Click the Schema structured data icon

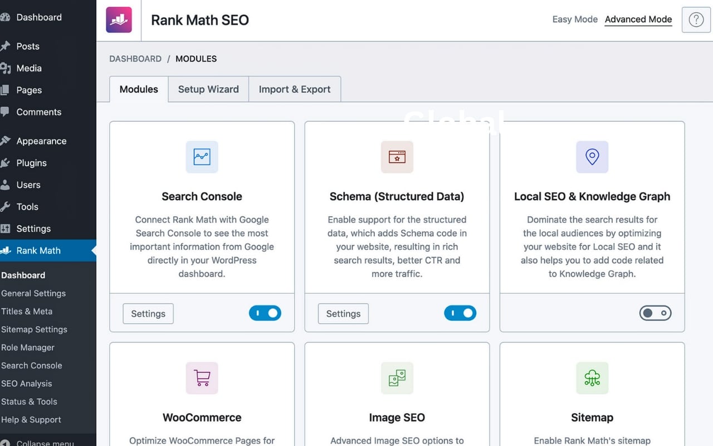click(x=397, y=157)
